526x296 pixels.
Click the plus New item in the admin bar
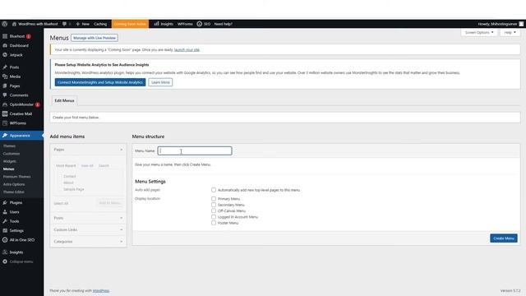[x=82, y=24]
